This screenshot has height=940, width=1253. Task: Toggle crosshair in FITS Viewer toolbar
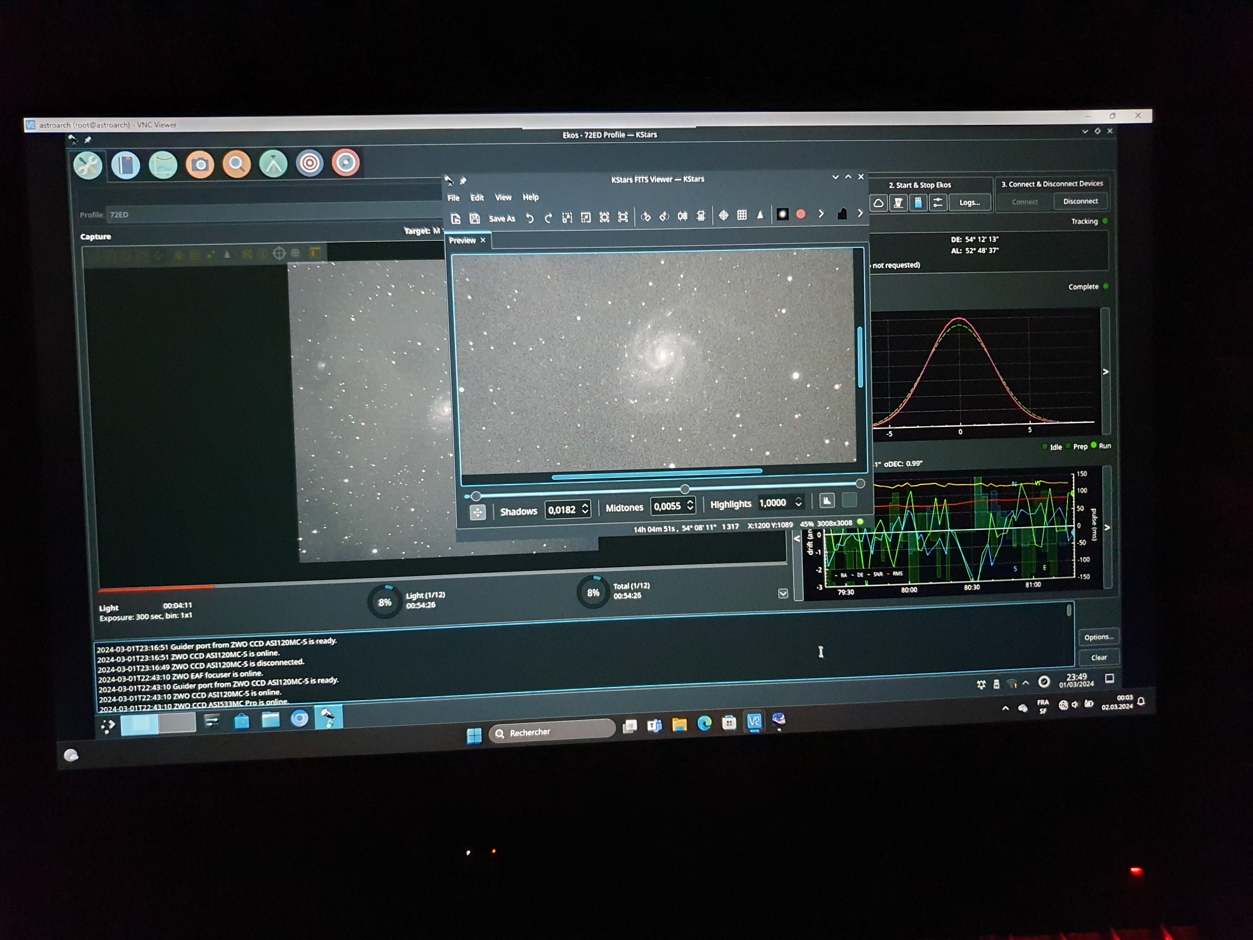click(x=723, y=215)
